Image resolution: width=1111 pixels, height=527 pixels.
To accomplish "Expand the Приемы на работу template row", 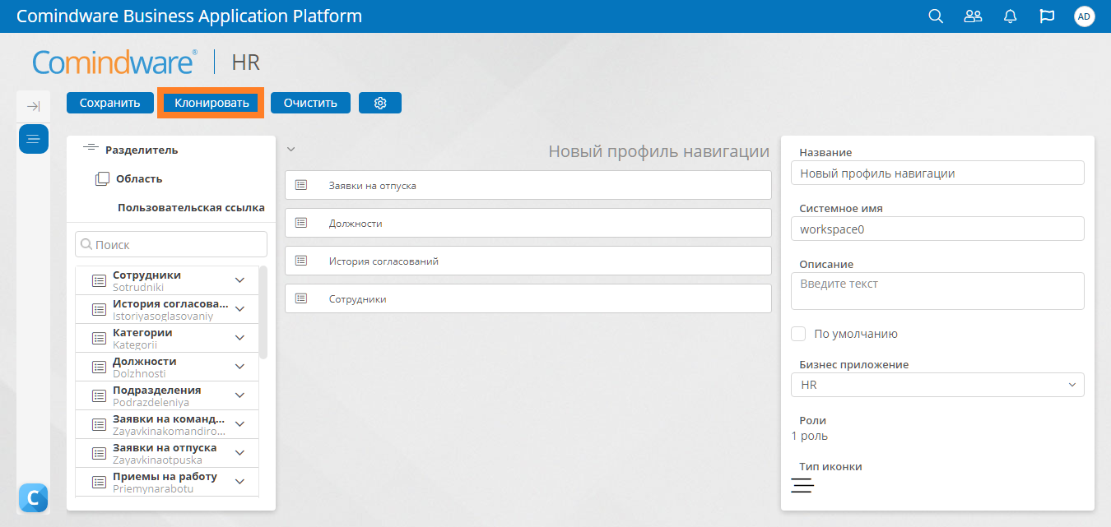I will pos(239,482).
